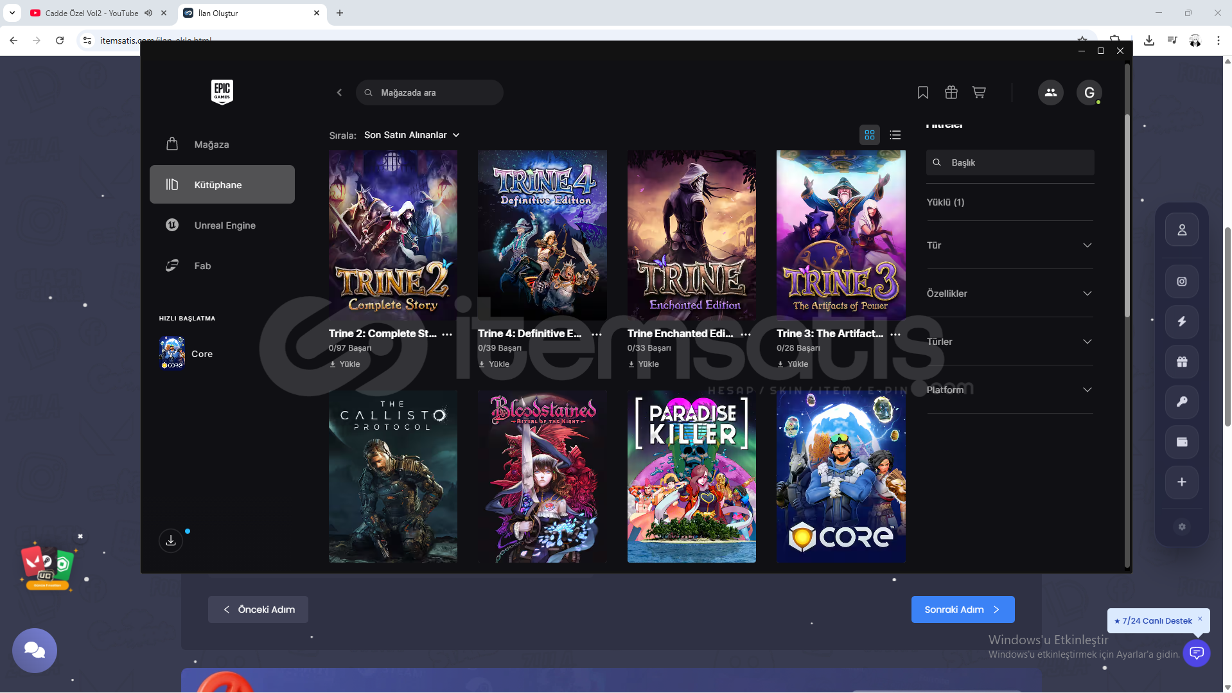This screenshot has width=1232, height=693.
Task: Open options menu for Trine 3
Action: point(895,334)
